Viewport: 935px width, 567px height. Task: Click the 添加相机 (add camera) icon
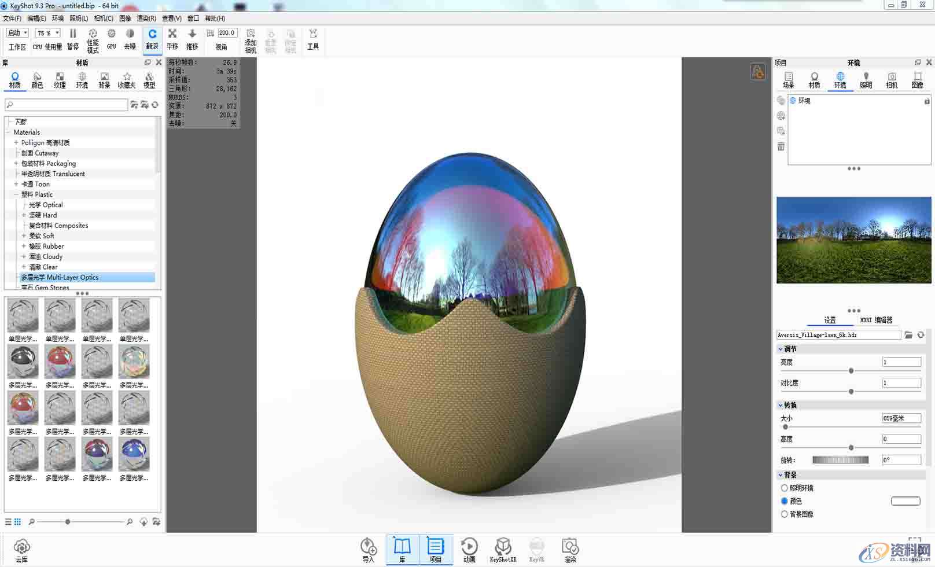[x=251, y=39]
